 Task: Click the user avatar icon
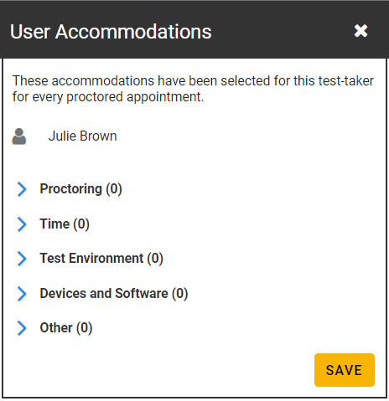[x=19, y=136]
